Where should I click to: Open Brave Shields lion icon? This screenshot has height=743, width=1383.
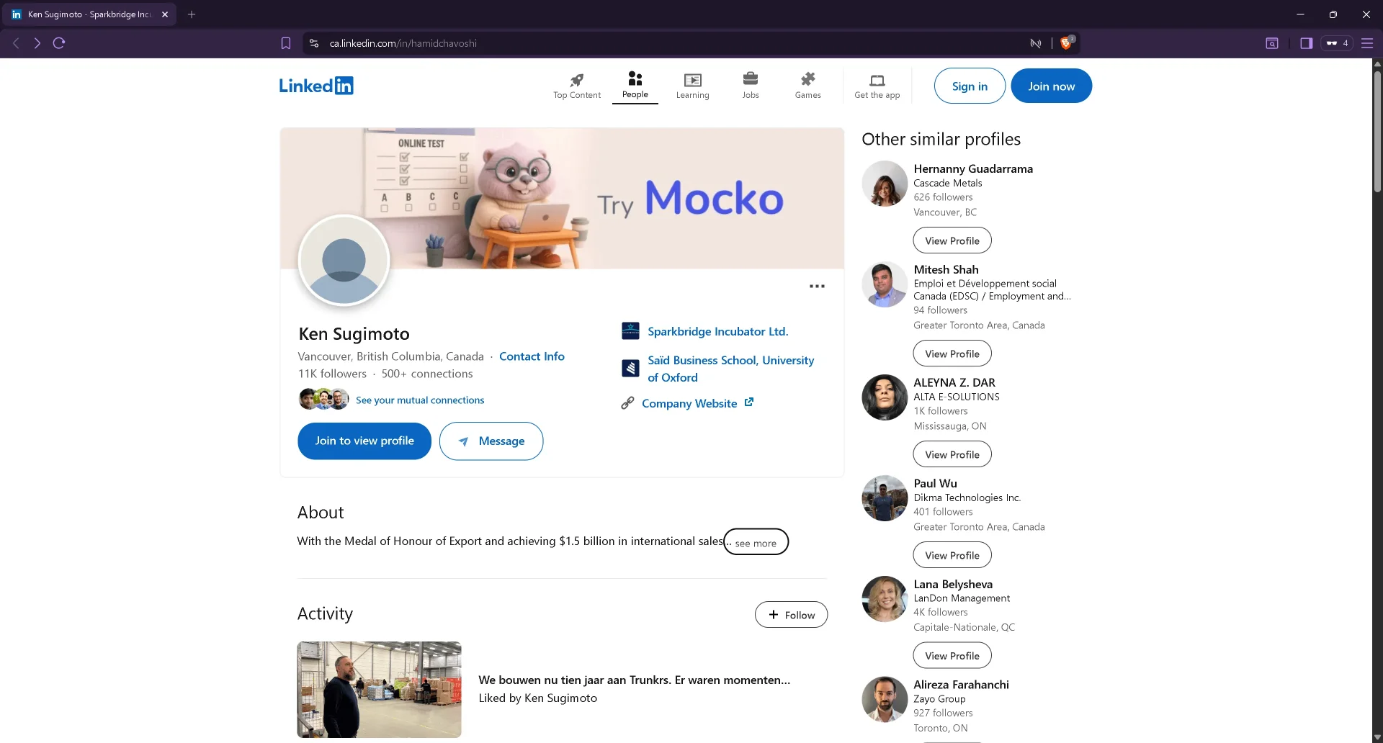click(1067, 42)
